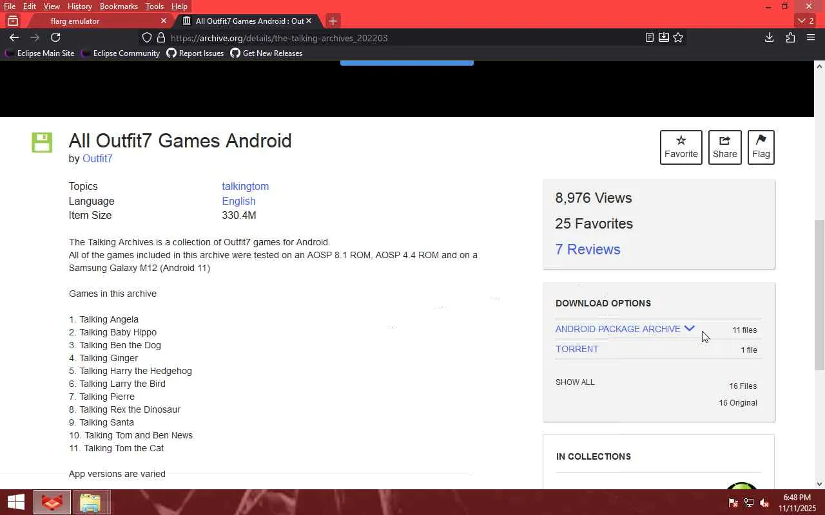The image size is (825, 515).
Task: Open the Report Issues bookmark
Action: [x=195, y=53]
